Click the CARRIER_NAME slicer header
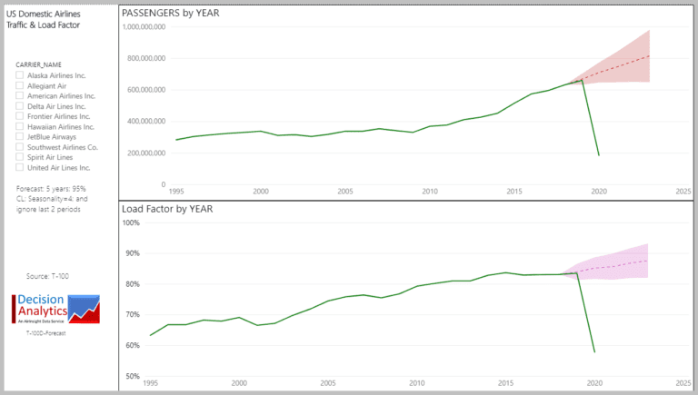The width and height of the screenshot is (698, 395). click(39, 64)
